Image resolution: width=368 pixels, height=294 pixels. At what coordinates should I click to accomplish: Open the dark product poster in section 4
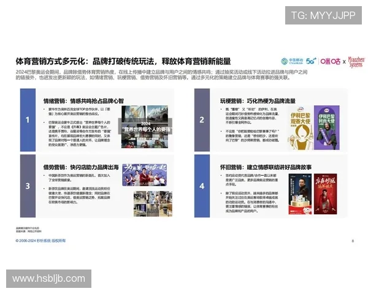point(300,194)
